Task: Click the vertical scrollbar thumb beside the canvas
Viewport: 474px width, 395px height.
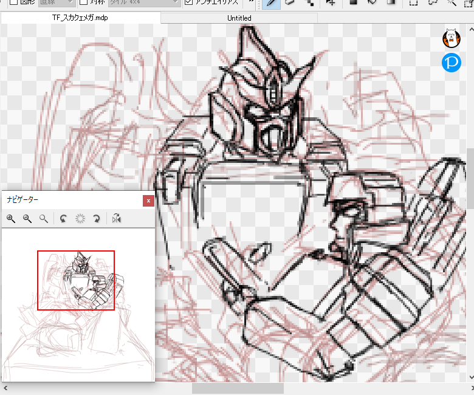Action: point(471,178)
